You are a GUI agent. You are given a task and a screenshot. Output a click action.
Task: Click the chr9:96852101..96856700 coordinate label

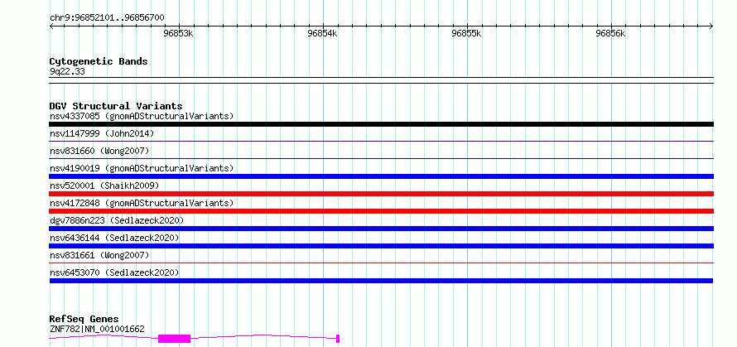coord(107,18)
